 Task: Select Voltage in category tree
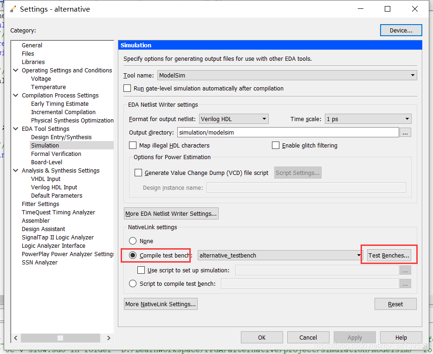coord(41,79)
